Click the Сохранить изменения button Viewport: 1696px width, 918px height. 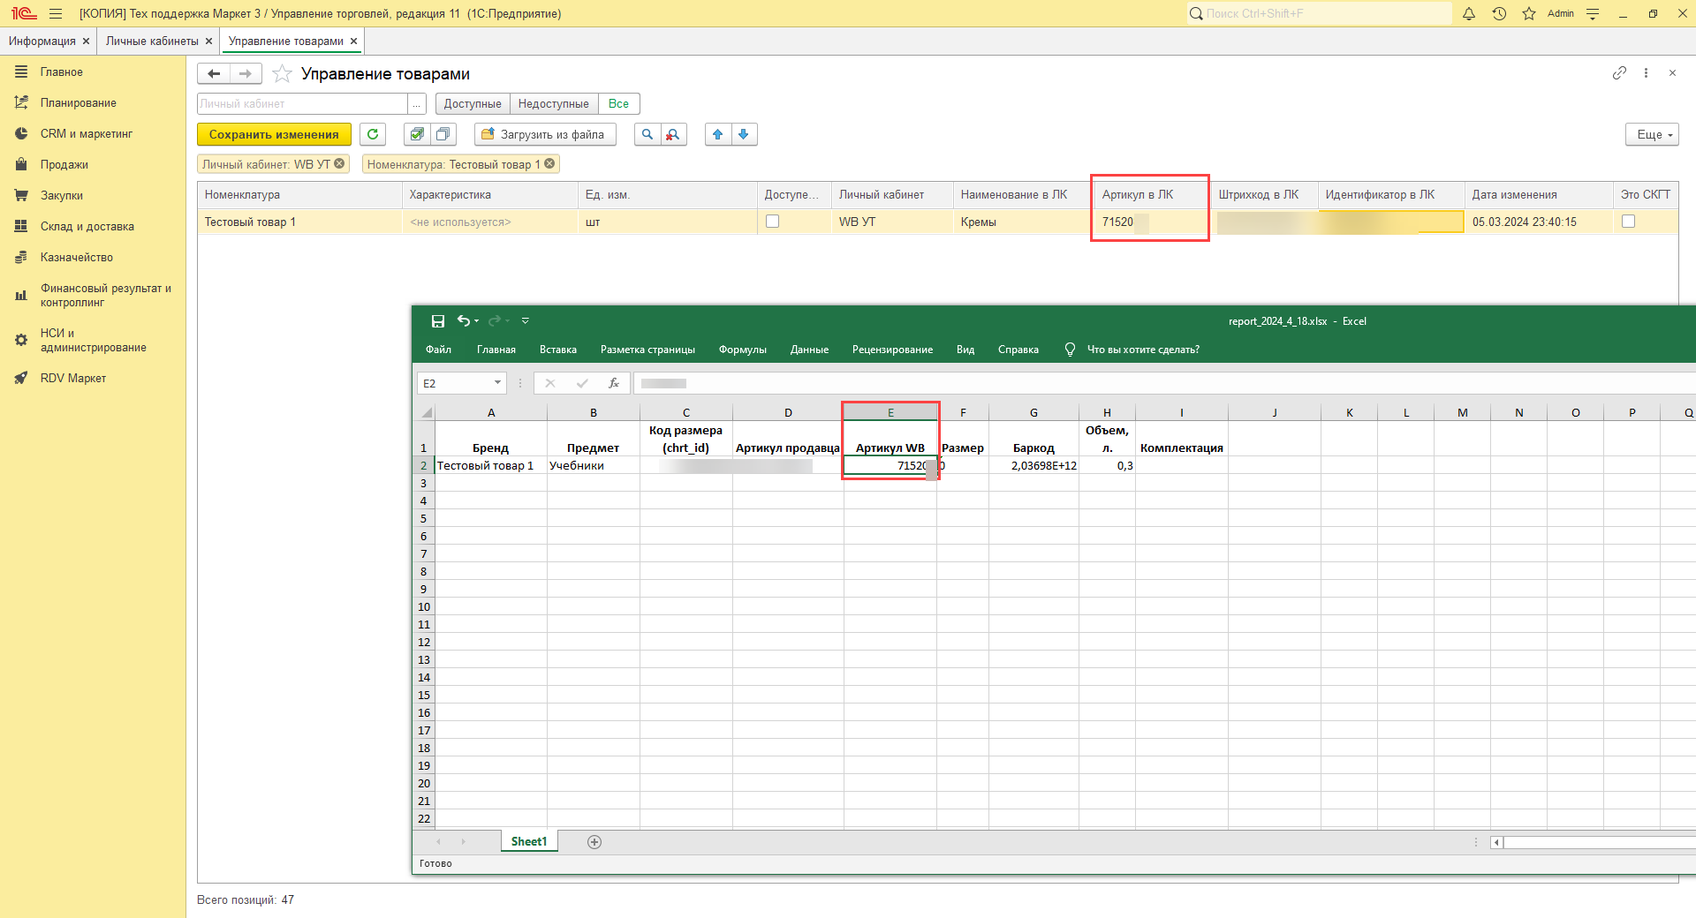tap(274, 134)
